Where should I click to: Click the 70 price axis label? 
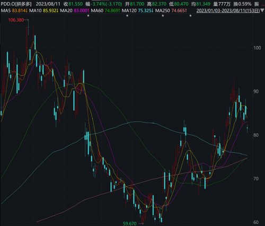pos(256,179)
